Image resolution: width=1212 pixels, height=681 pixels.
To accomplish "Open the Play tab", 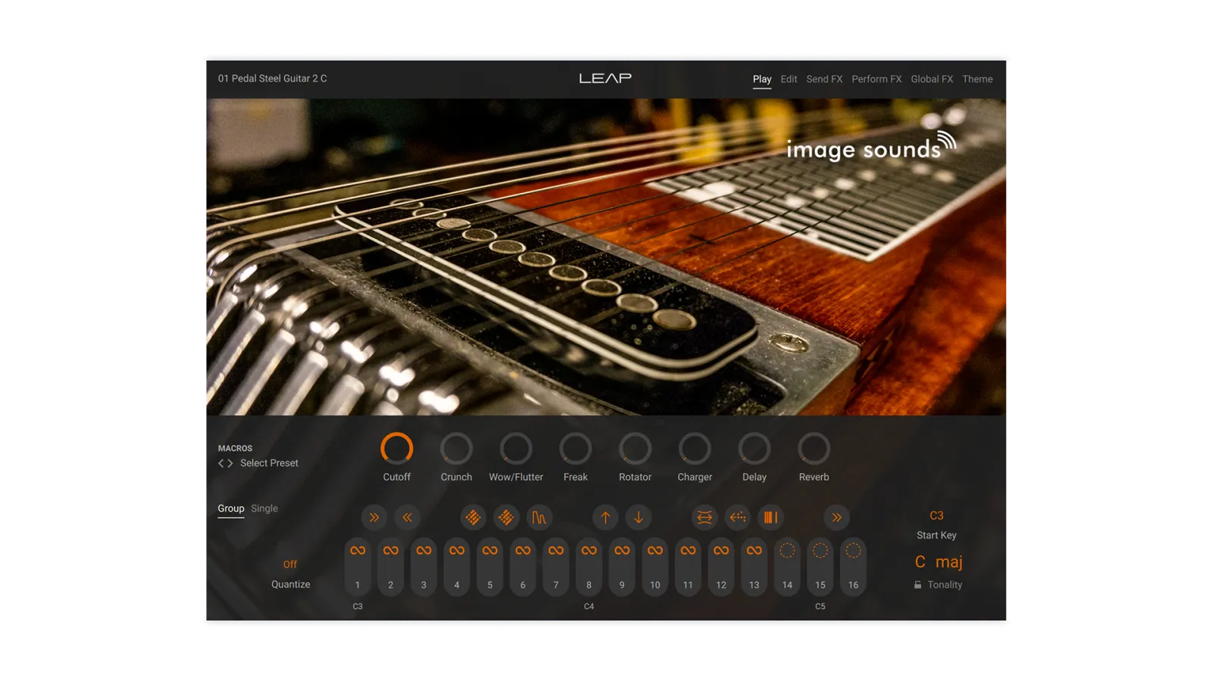I will pos(762,79).
